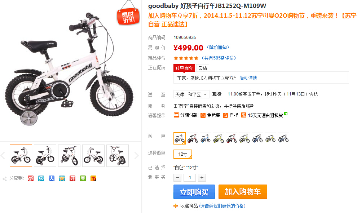
Task: Switch to the 云钻 promotion tab
Action: click(202, 68)
